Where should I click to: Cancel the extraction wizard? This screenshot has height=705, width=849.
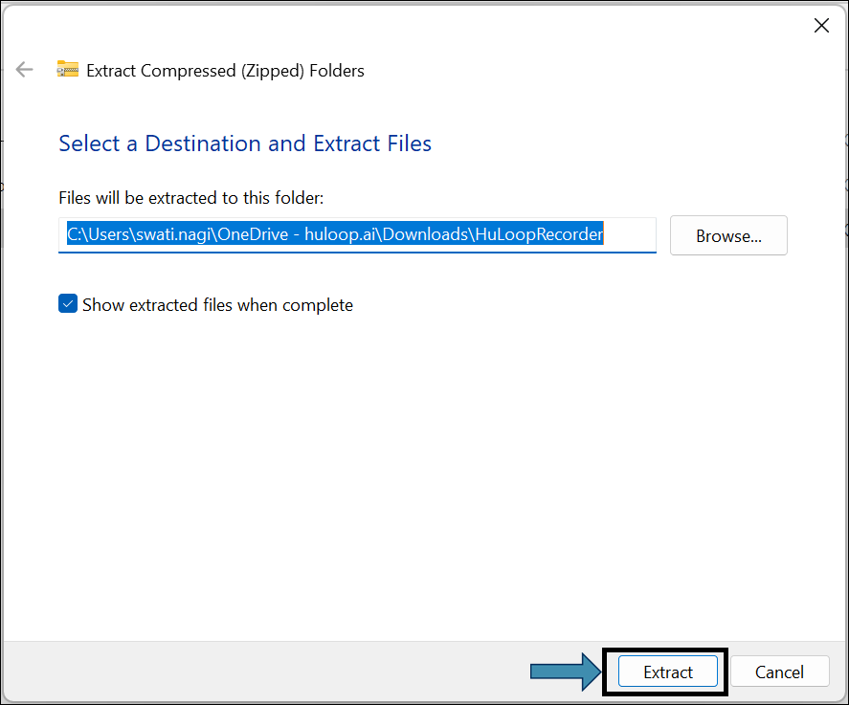point(778,672)
